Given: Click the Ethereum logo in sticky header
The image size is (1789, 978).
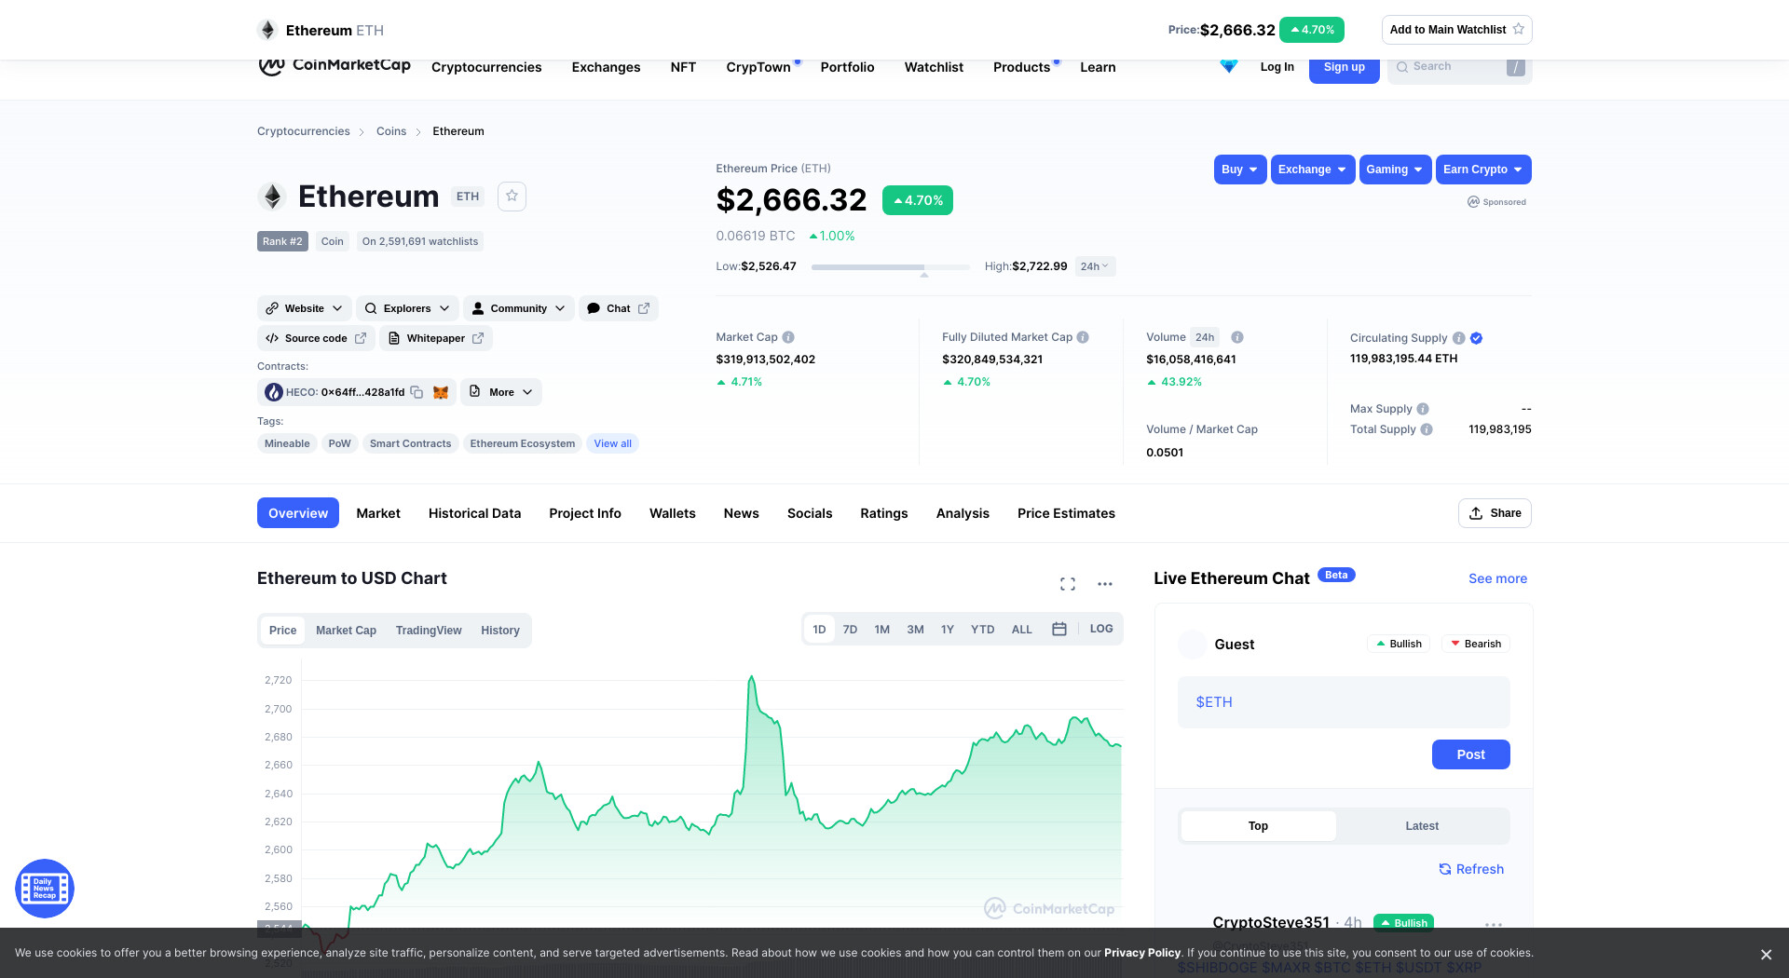Looking at the screenshot, I should click(x=267, y=30).
